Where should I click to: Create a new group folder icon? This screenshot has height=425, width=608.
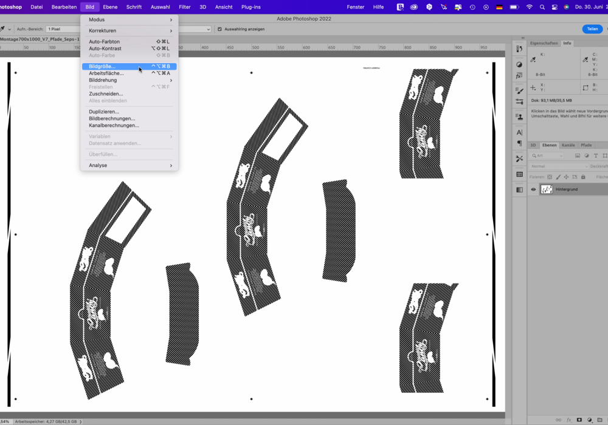coord(600,420)
